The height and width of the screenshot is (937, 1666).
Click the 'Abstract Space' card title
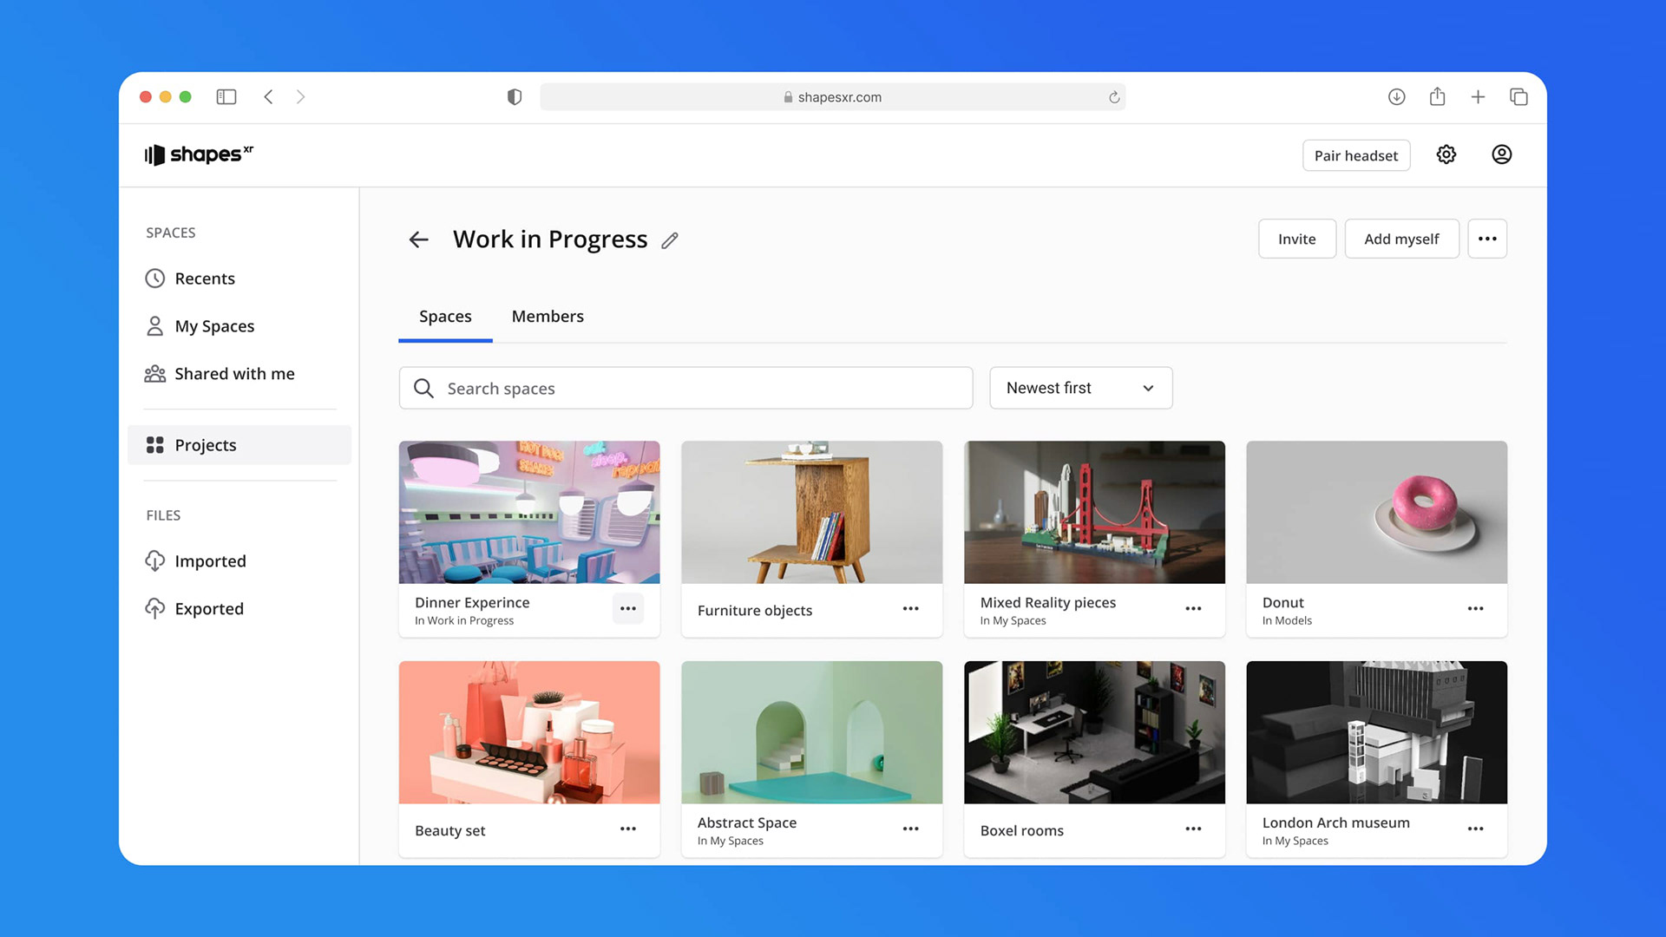coord(746,822)
